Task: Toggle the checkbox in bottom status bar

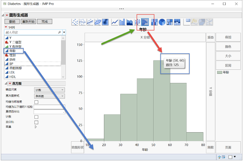Action: pyautogui.click(x=230, y=157)
